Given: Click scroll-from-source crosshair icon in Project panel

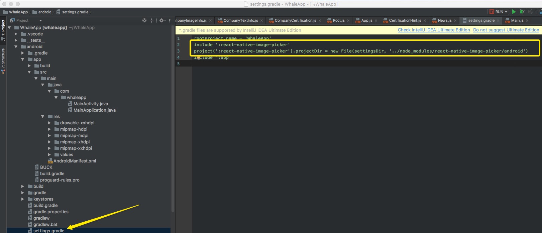Looking at the screenshot, I should tap(144, 20).
